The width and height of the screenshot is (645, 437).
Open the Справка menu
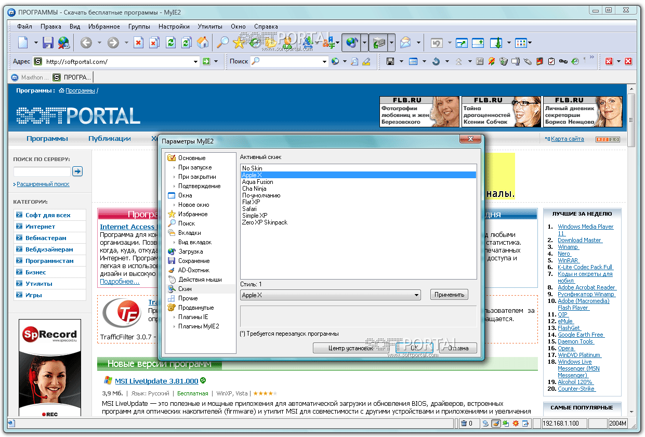(266, 27)
